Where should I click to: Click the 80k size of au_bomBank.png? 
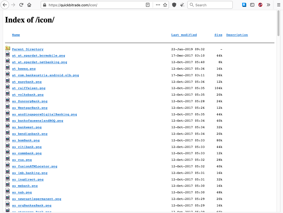coord(219,140)
